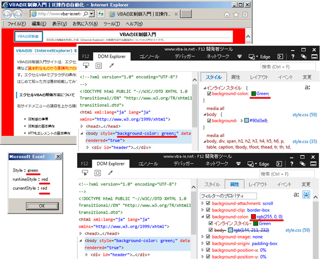Open IE address bar dropdown arrow

pos(92,14)
